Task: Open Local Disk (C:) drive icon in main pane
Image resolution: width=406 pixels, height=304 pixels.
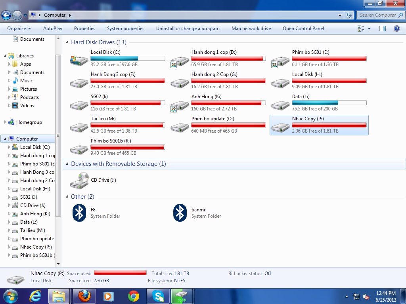Action: pos(79,61)
